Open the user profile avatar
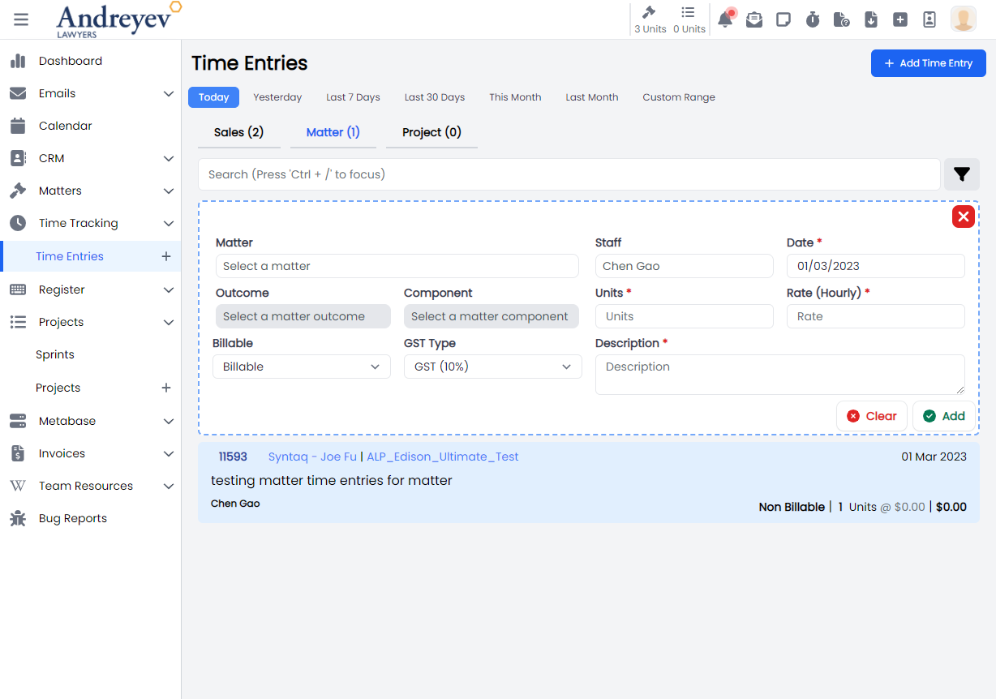The width and height of the screenshot is (996, 699). [963, 19]
